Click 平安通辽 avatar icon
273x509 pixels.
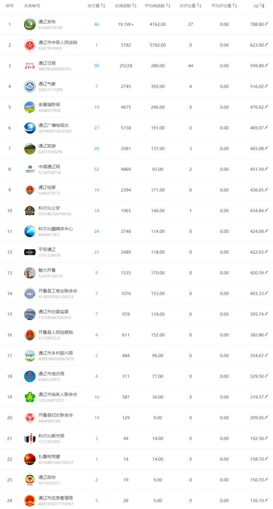click(x=30, y=252)
